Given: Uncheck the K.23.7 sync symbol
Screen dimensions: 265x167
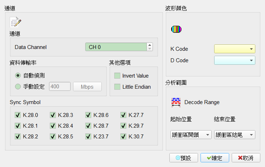Looking at the screenshot, I should 88,136.
